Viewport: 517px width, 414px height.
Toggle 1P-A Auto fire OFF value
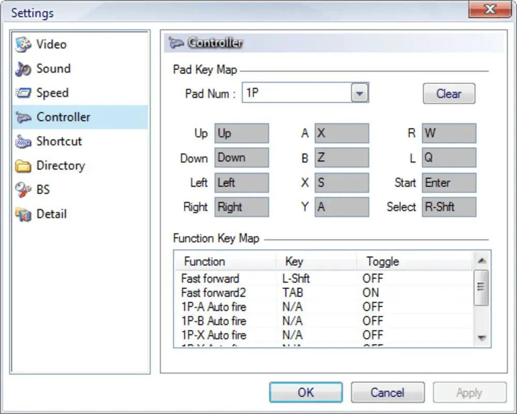coord(372,307)
